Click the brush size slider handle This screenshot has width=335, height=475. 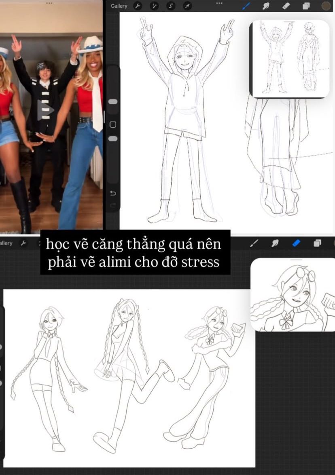113,101
